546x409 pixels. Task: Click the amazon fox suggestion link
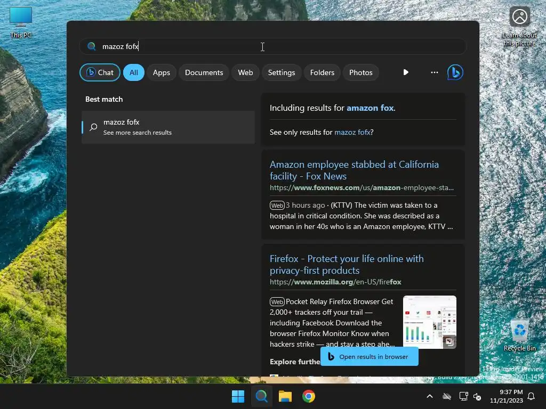pyautogui.click(x=370, y=108)
